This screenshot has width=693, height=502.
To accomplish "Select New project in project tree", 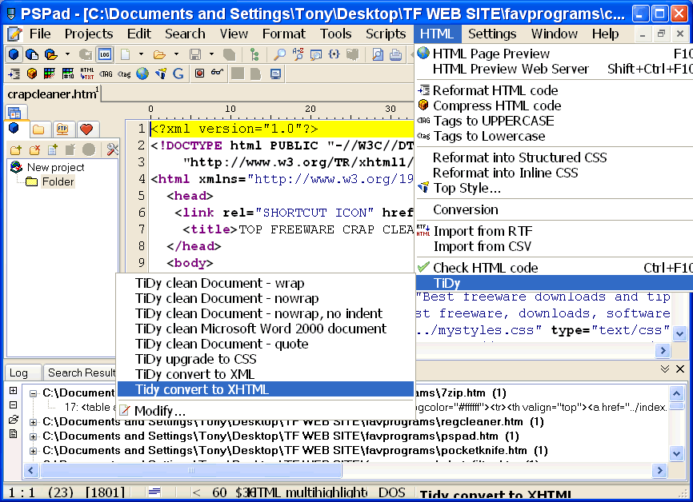I will pyautogui.click(x=56, y=167).
